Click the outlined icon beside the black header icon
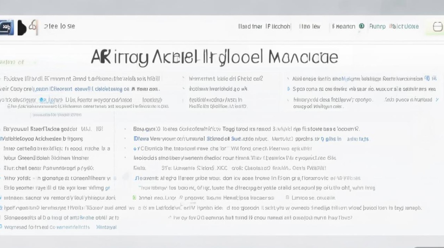 click(33, 26)
